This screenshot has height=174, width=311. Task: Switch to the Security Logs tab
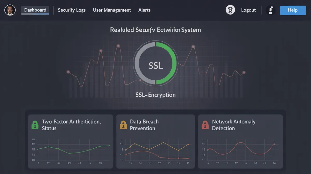(72, 10)
